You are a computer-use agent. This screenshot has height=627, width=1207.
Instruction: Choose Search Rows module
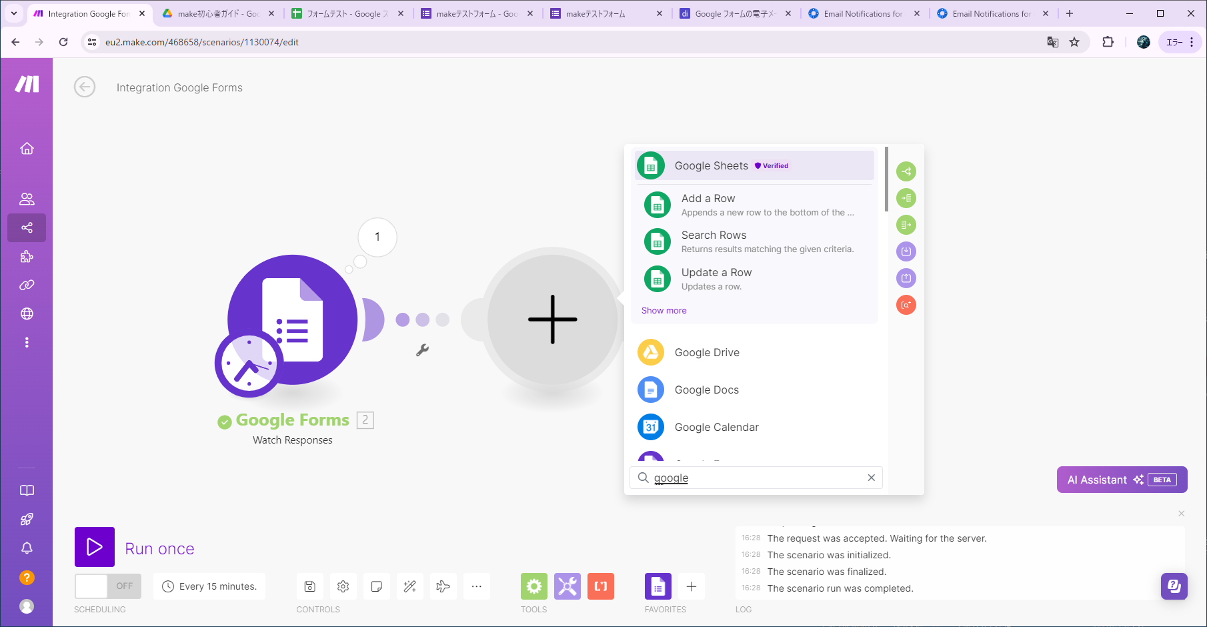754,241
